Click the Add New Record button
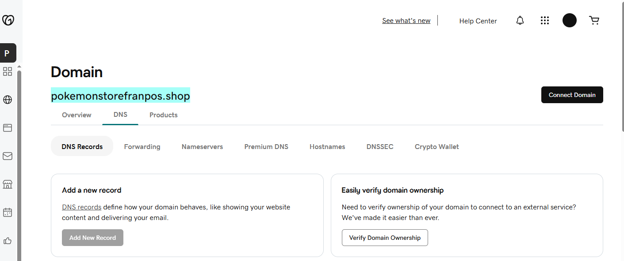The image size is (624, 261). pyautogui.click(x=92, y=238)
